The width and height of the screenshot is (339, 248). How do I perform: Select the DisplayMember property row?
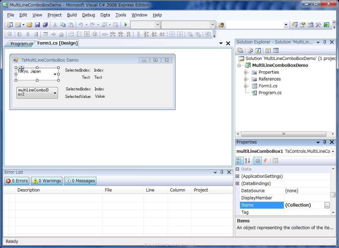(x=285, y=198)
